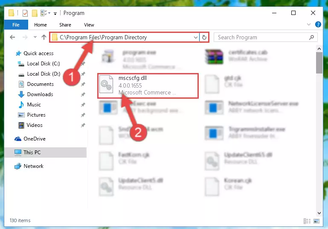
Task: Switch to the View ribbon tab
Action: (89, 25)
